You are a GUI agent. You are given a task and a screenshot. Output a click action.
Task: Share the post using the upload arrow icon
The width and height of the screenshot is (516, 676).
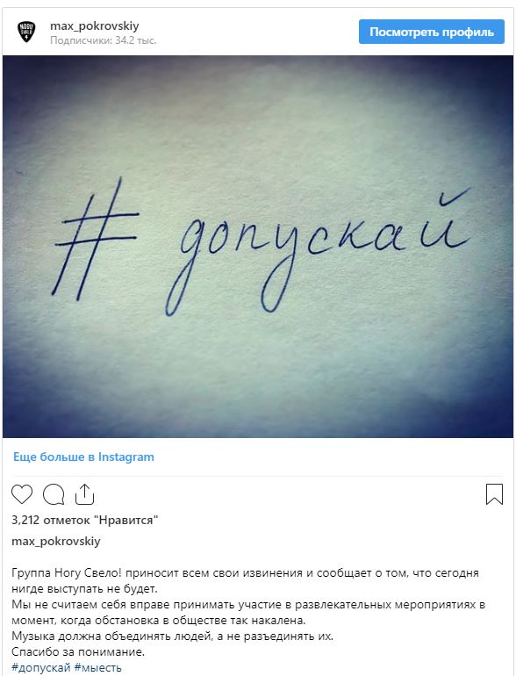pyautogui.click(x=84, y=494)
